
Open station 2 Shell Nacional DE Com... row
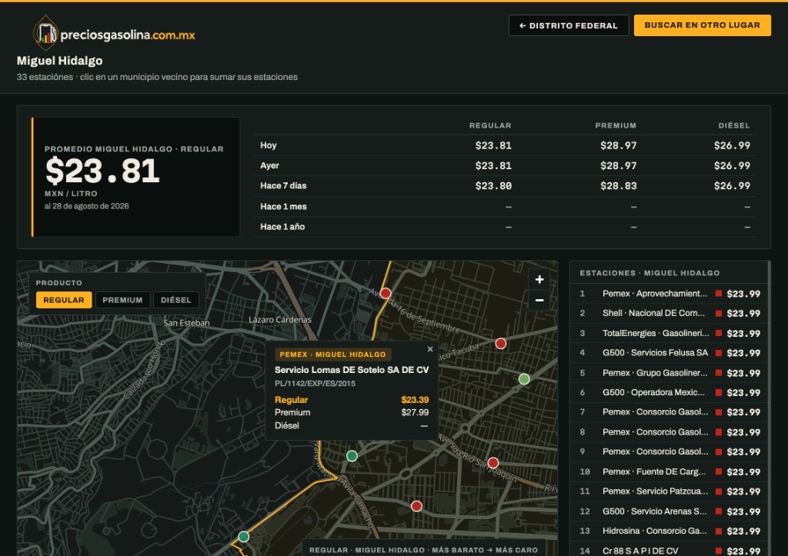click(669, 314)
